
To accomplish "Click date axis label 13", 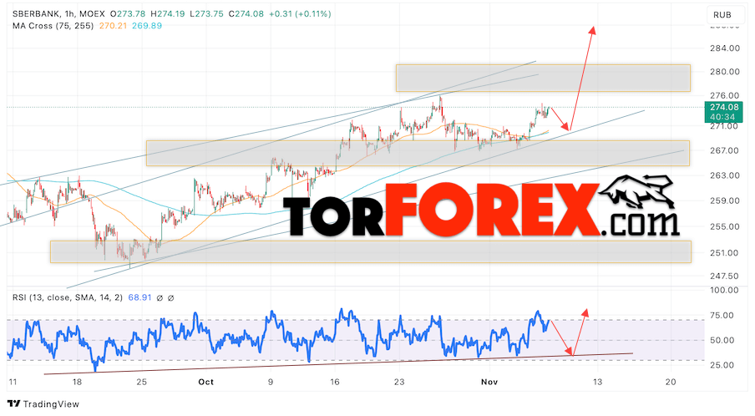I will [597, 383].
